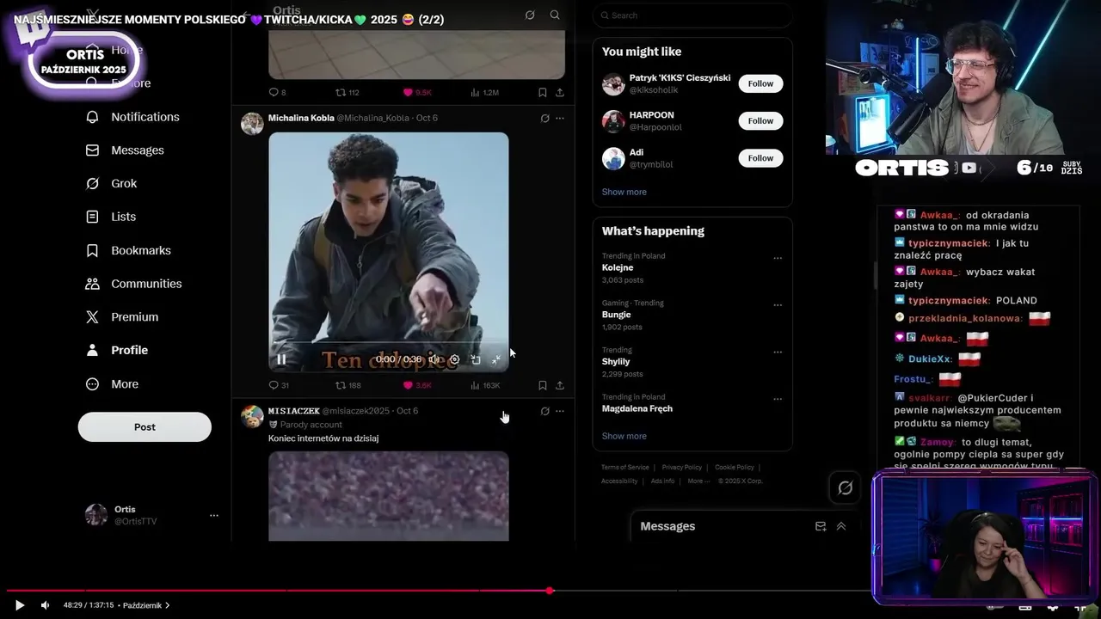Expand the Messages dock with double chevron
Viewport: 1101px width, 619px height.
[x=841, y=526]
